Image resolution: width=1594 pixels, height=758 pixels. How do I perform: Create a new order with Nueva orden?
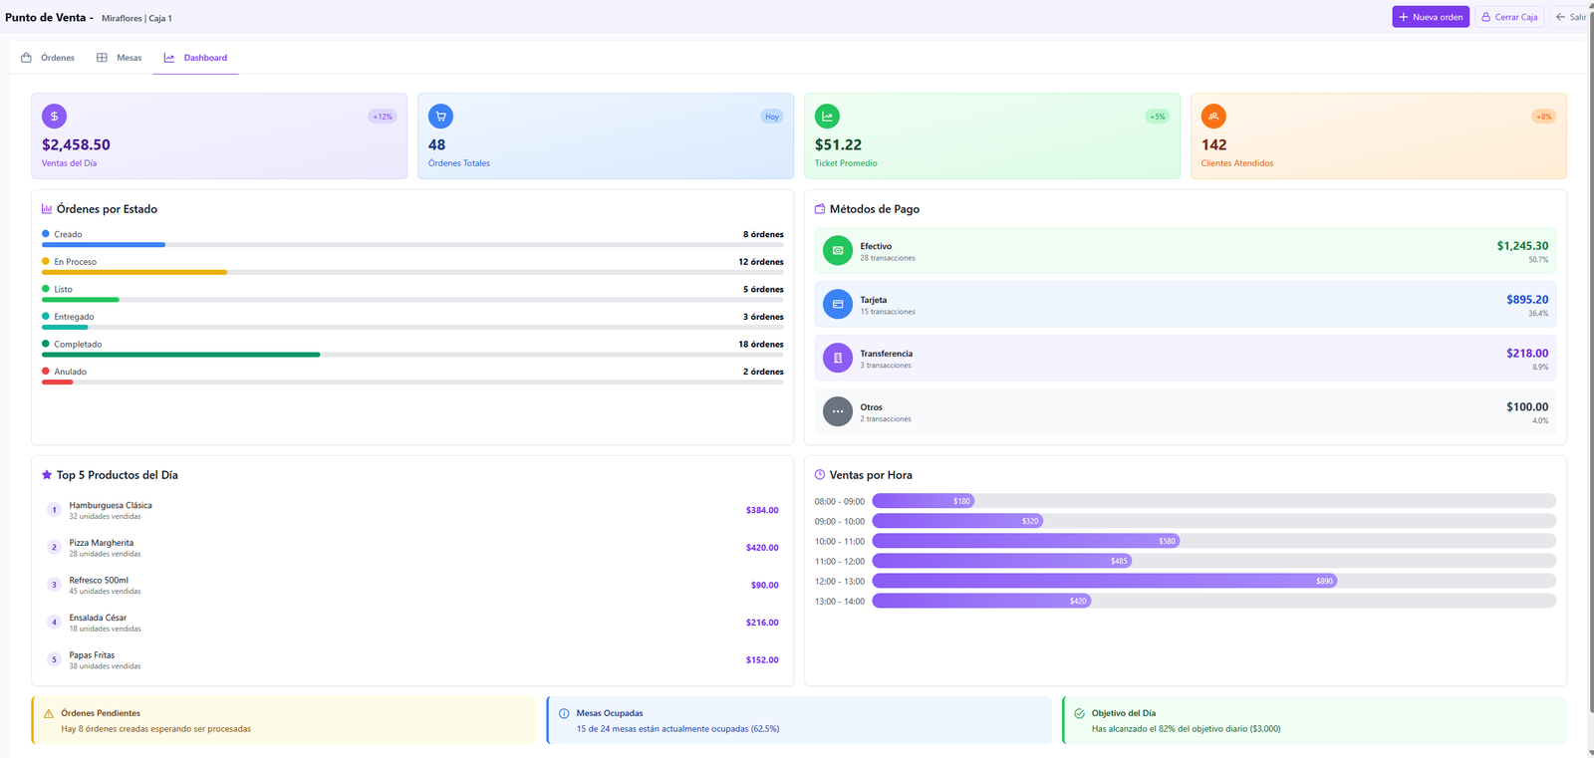(x=1430, y=17)
